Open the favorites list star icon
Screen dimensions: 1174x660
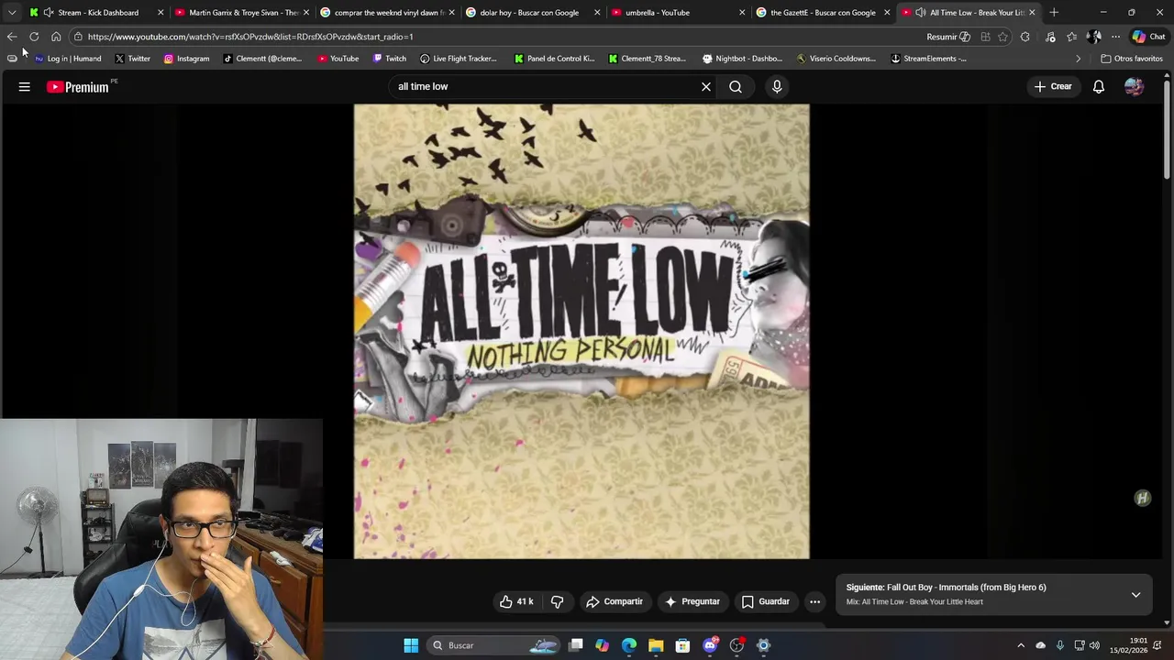[1071, 37]
